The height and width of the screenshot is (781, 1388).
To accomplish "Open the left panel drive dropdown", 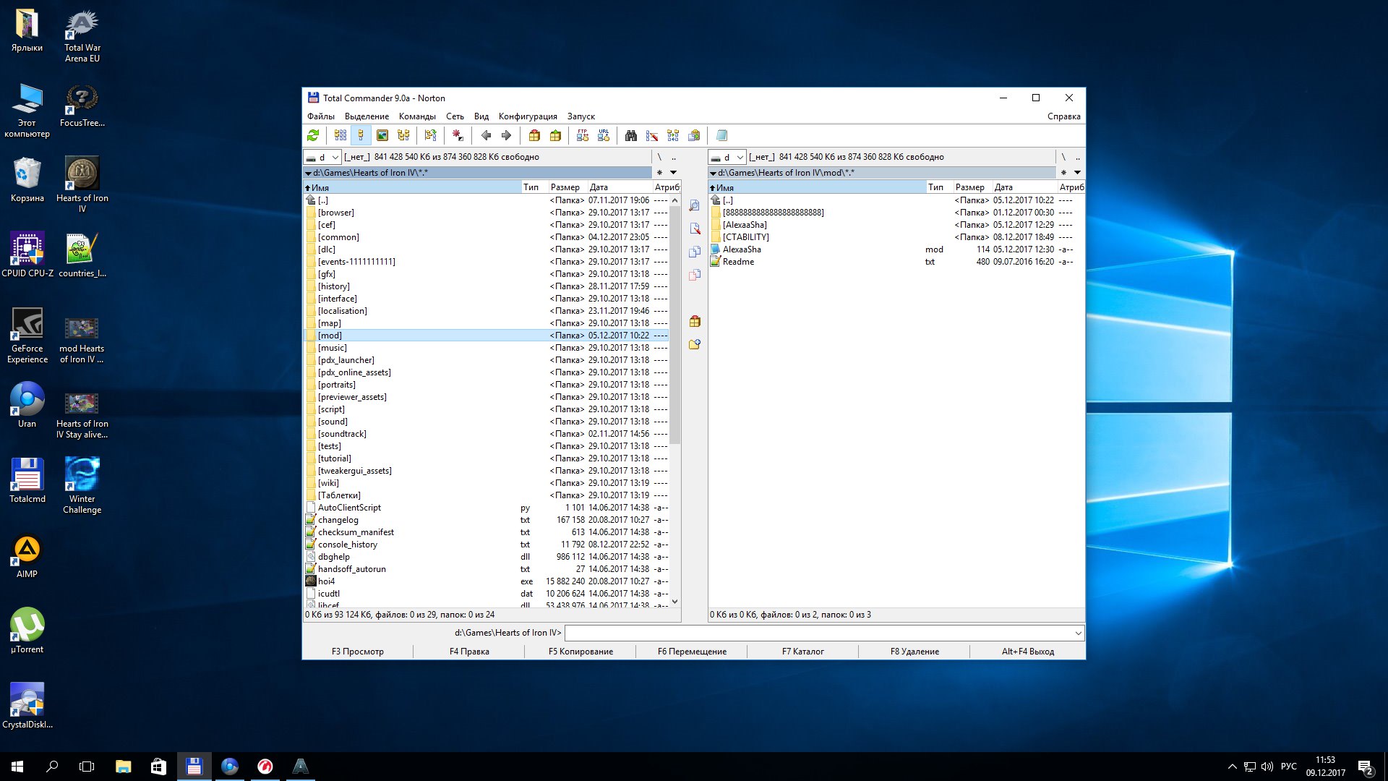I will (322, 157).
